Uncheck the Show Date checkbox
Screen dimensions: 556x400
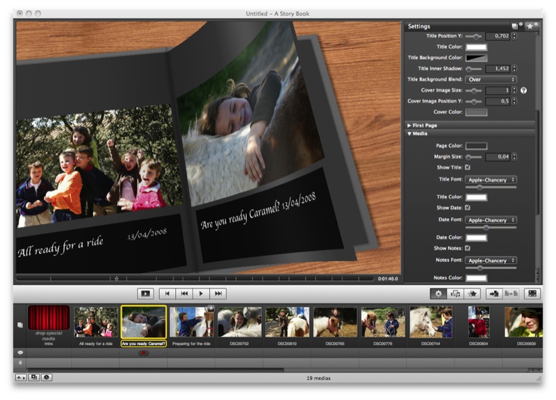point(468,208)
